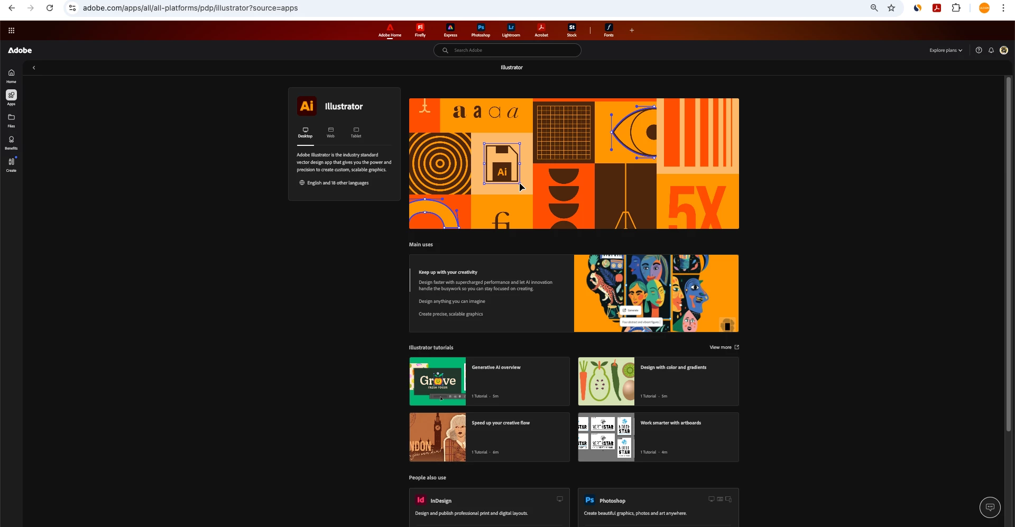Add a shortcut with the plus button

pos(632,30)
